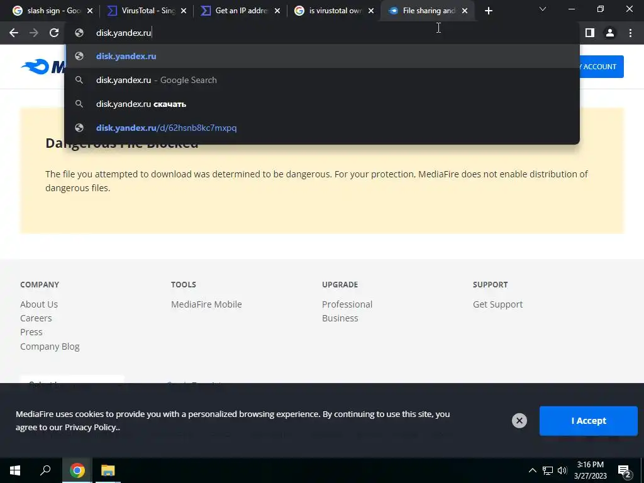The height and width of the screenshot is (483, 644).
Task: Toggle the Chrome side panel icon
Action: pyautogui.click(x=590, y=33)
